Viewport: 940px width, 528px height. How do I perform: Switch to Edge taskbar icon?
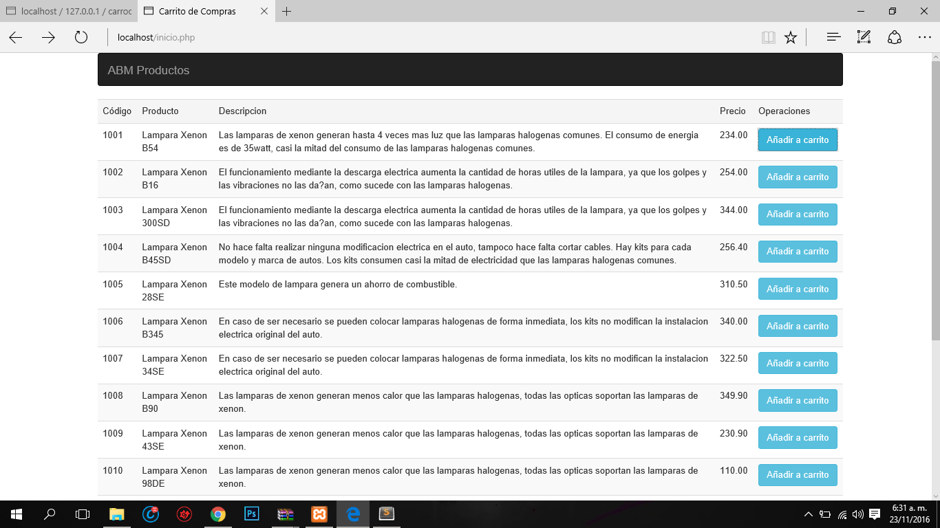[353, 514]
